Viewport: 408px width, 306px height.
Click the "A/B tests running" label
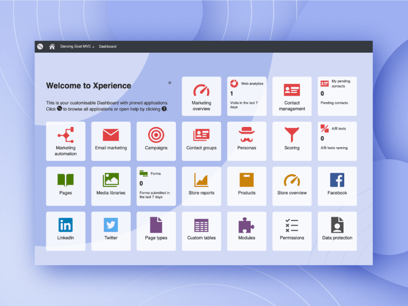pyautogui.click(x=334, y=148)
